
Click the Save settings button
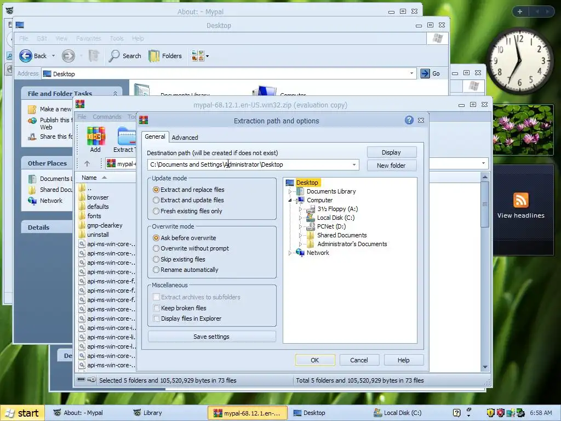[211, 337]
